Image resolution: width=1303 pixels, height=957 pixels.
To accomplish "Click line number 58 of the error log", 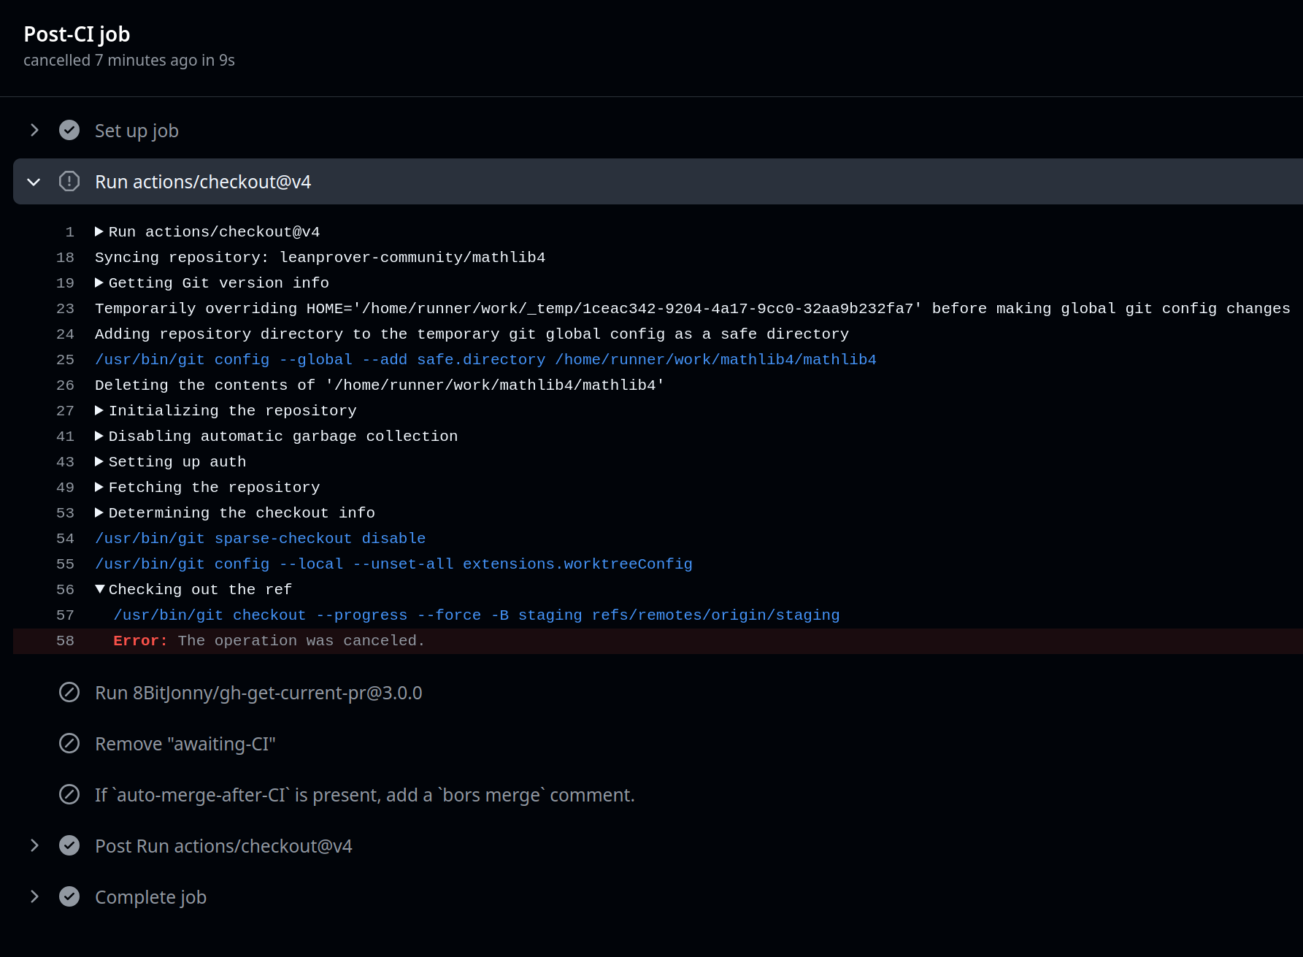I will pos(65,641).
